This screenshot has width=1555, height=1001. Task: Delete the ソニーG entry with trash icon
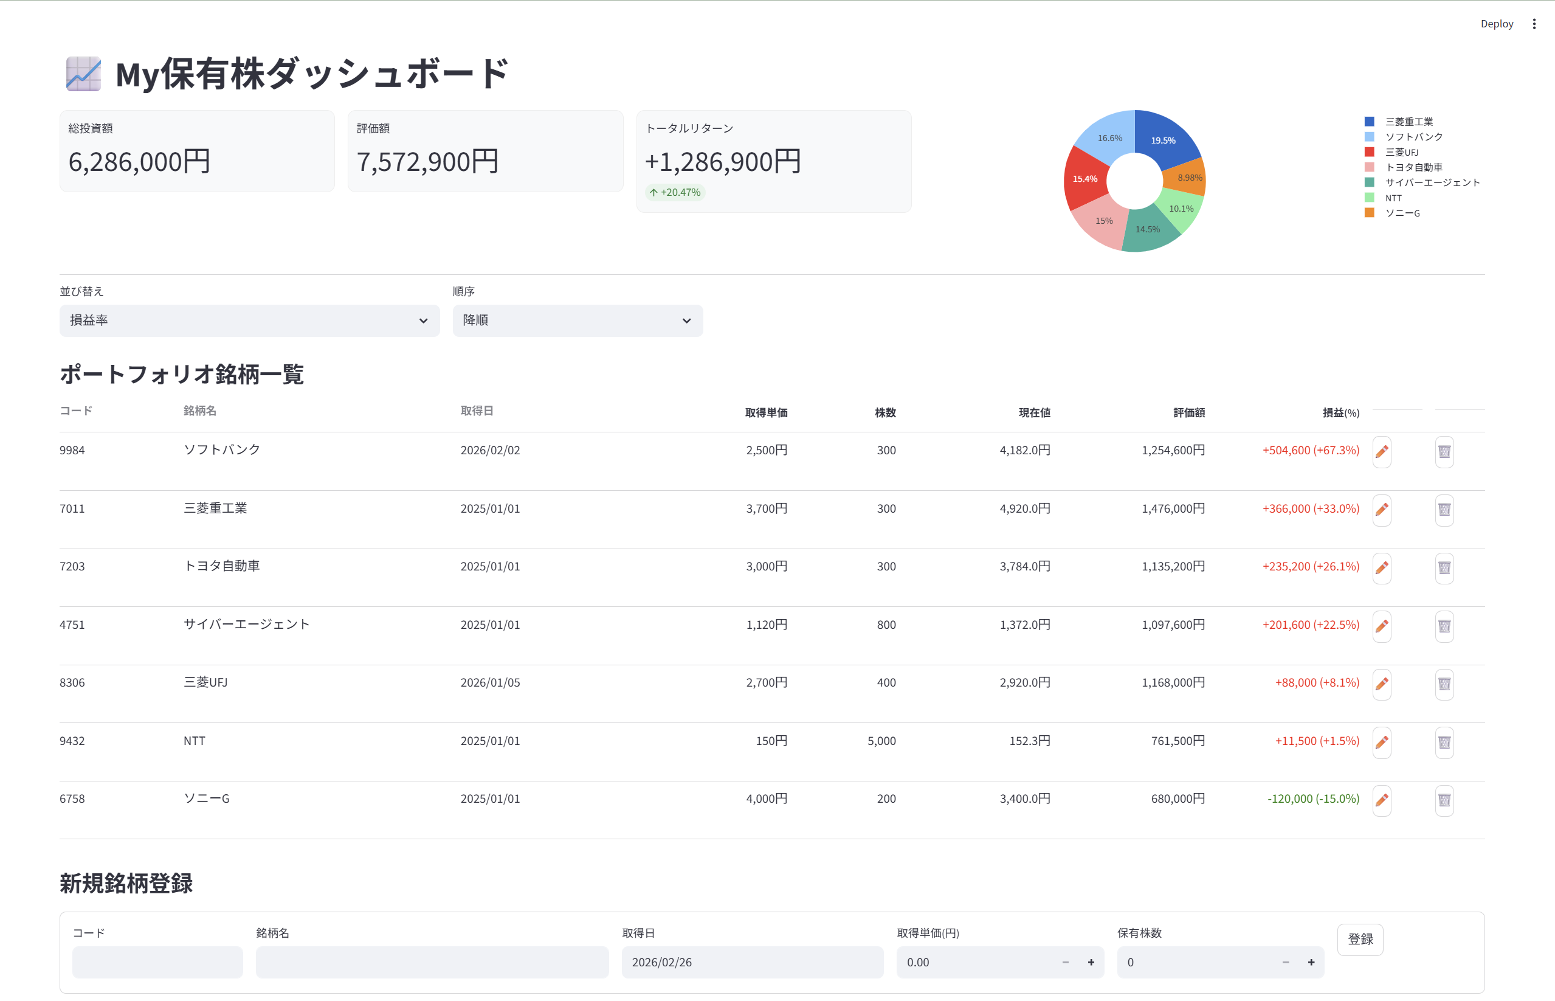pos(1444,800)
